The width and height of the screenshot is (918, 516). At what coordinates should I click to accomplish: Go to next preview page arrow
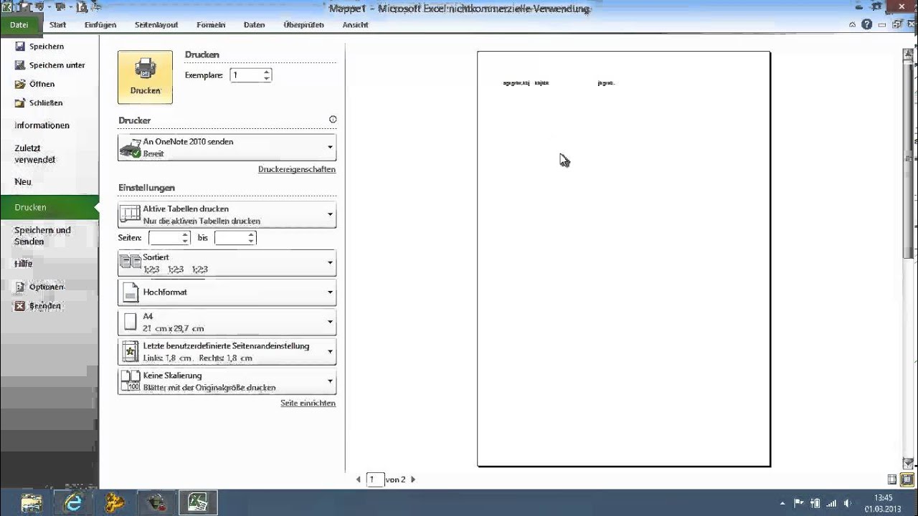click(x=413, y=479)
